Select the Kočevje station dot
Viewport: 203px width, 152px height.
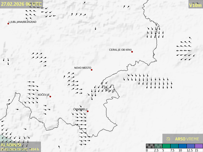[x=50, y=97]
